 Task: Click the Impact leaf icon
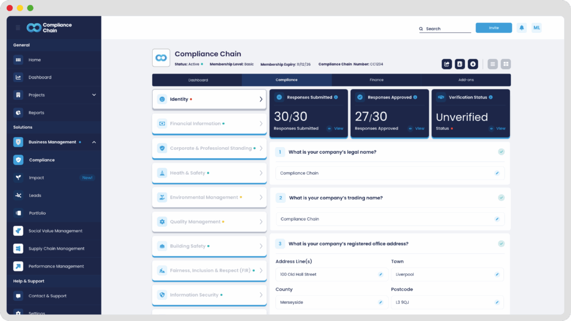point(18,178)
